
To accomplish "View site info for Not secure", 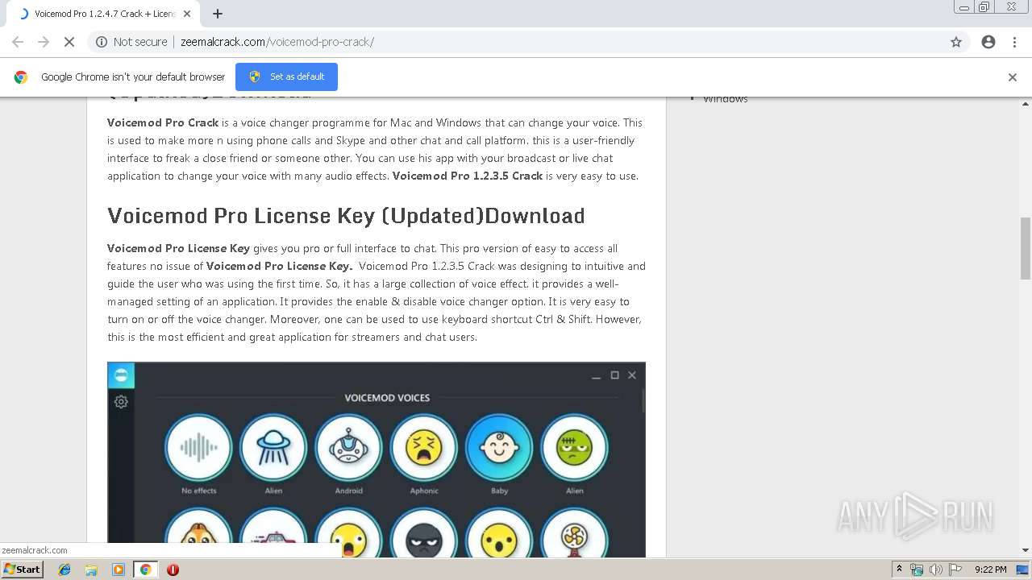I will point(131,42).
